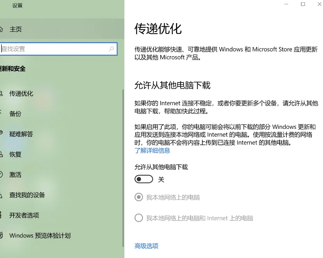This screenshot has width=323, height=258.
Task: Select 我本地网络上的电脑 option
Action: point(139,197)
